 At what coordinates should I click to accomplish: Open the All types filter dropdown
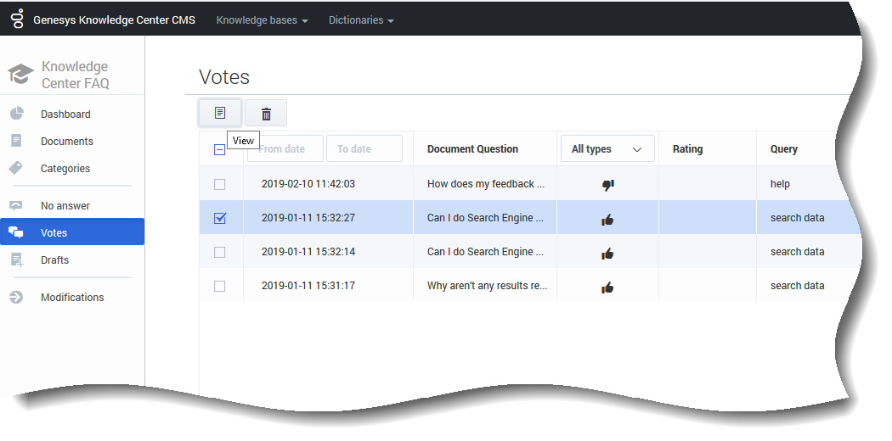607,149
